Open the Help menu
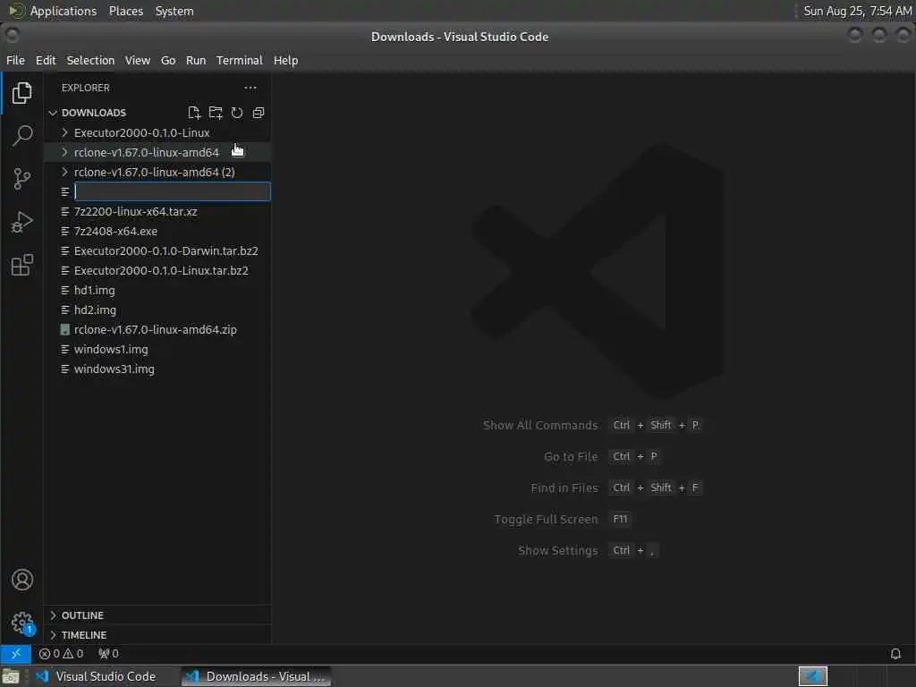The image size is (916, 687). (x=285, y=60)
